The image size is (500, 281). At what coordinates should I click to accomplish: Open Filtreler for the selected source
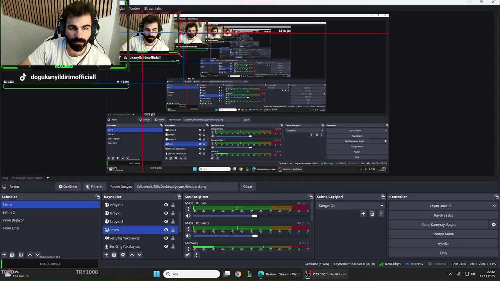pos(94,187)
